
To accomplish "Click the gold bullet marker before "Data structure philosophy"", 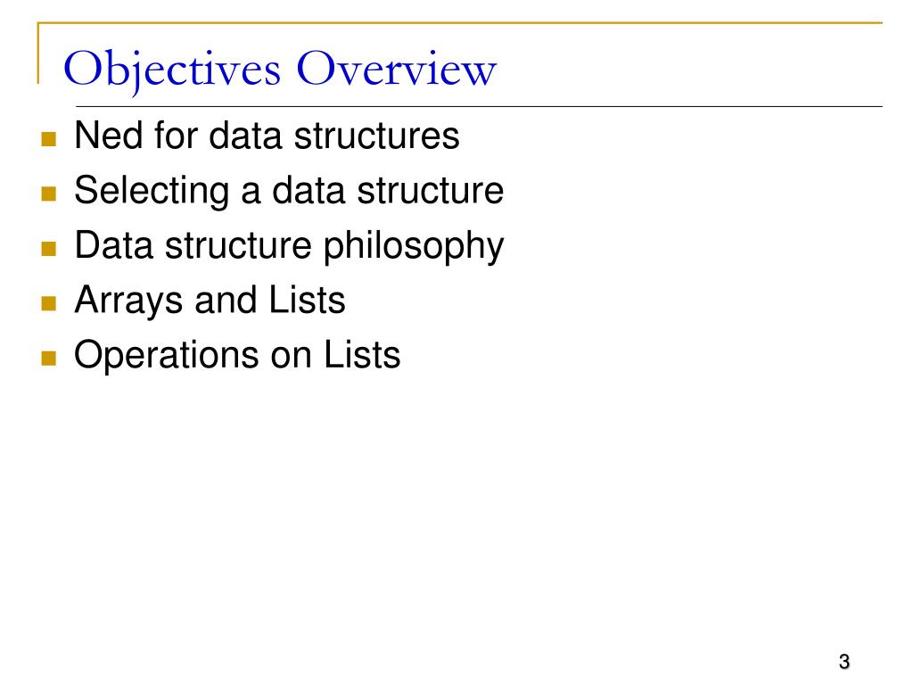I will click(x=49, y=249).
